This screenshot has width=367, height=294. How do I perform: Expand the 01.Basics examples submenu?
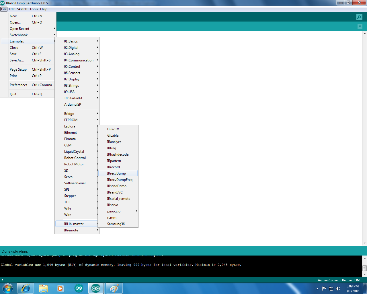[77, 41]
